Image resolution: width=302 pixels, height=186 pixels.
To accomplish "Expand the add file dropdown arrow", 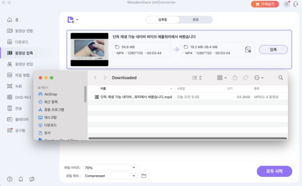I will [77, 20].
